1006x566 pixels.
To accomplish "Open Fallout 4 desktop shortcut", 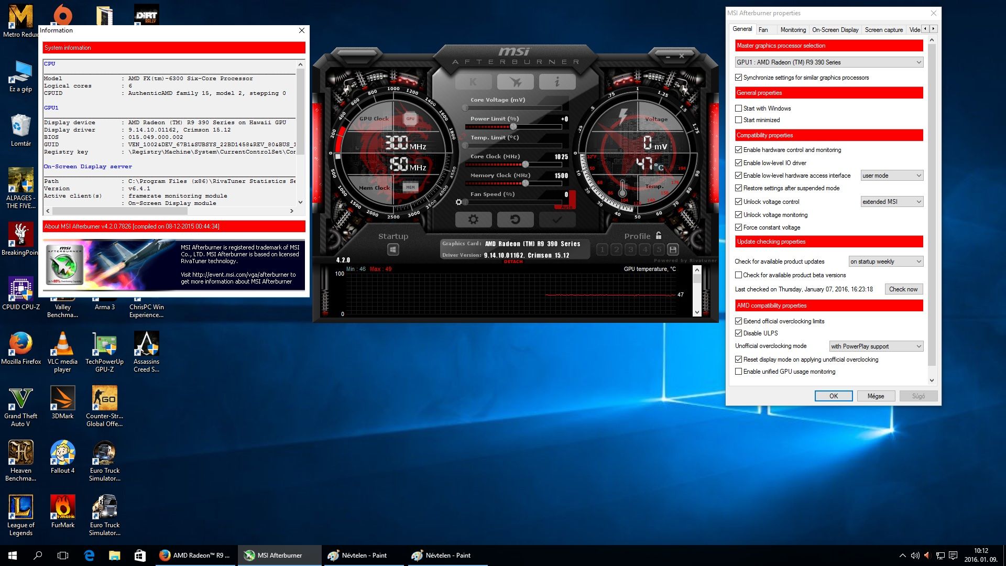I will pos(63,457).
